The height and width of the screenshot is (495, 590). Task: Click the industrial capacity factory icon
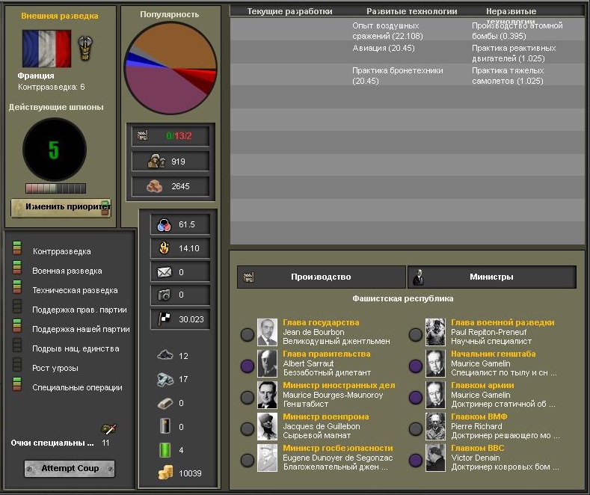(x=143, y=135)
